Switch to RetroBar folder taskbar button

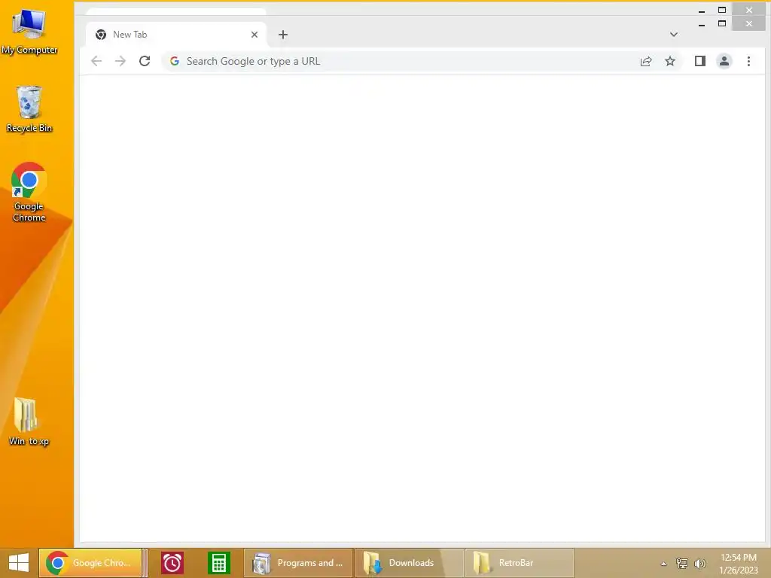pyautogui.click(x=520, y=563)
